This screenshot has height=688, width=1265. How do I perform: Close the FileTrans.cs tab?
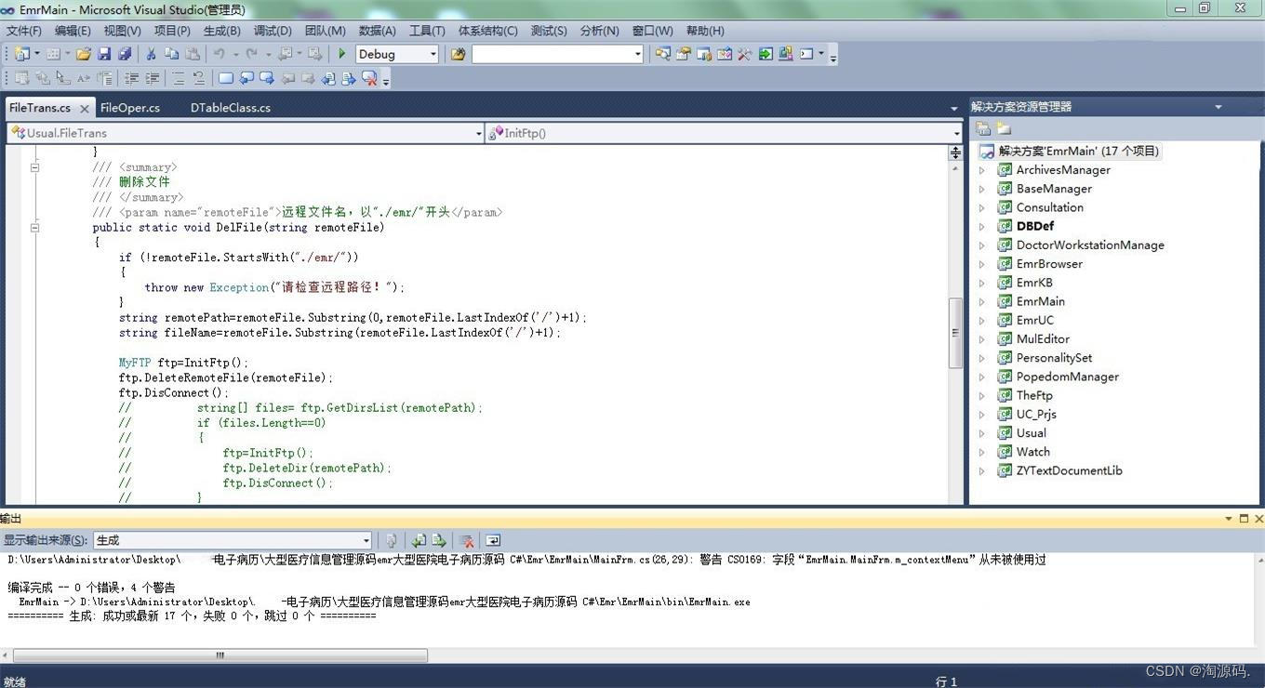point(85,109)
